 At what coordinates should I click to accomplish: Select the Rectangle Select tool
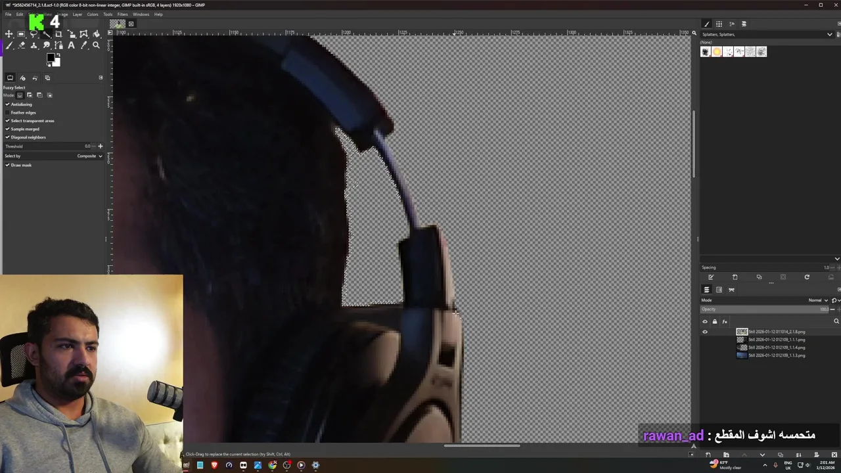tap(21, 34)
